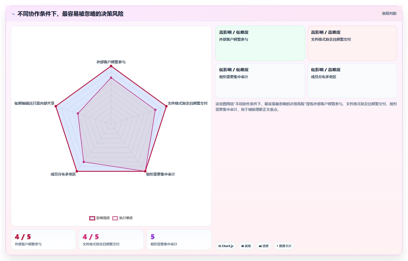
Task: Click the inner 执行难度 point on 成员分布多地区 axis
Action: (84, 162)
